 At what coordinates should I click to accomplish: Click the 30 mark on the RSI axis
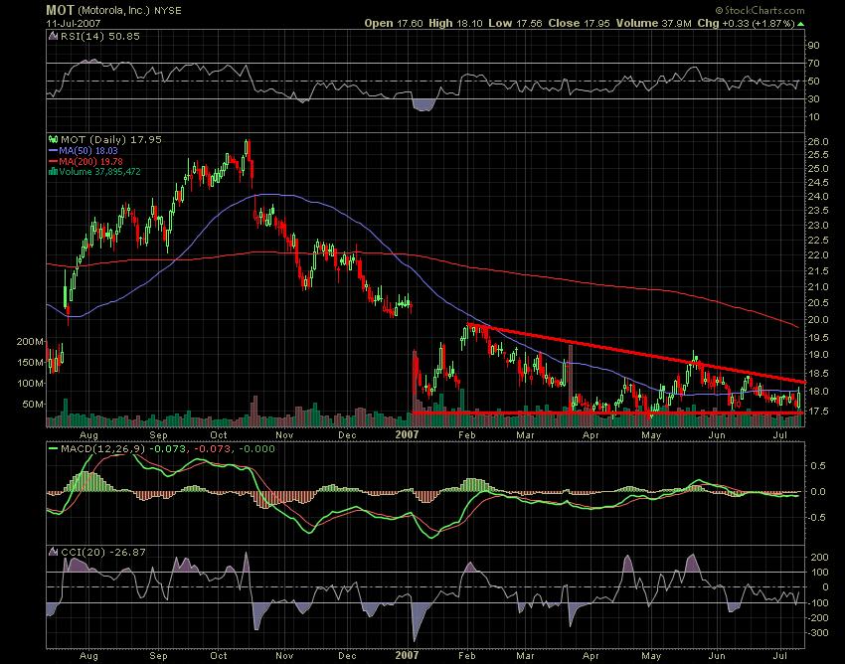tap(813, 99)
